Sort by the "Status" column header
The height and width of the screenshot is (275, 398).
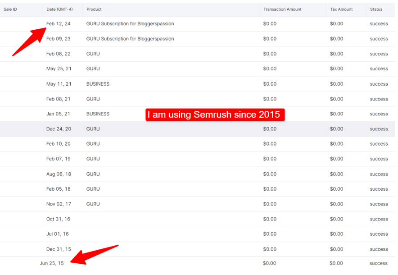376,9
